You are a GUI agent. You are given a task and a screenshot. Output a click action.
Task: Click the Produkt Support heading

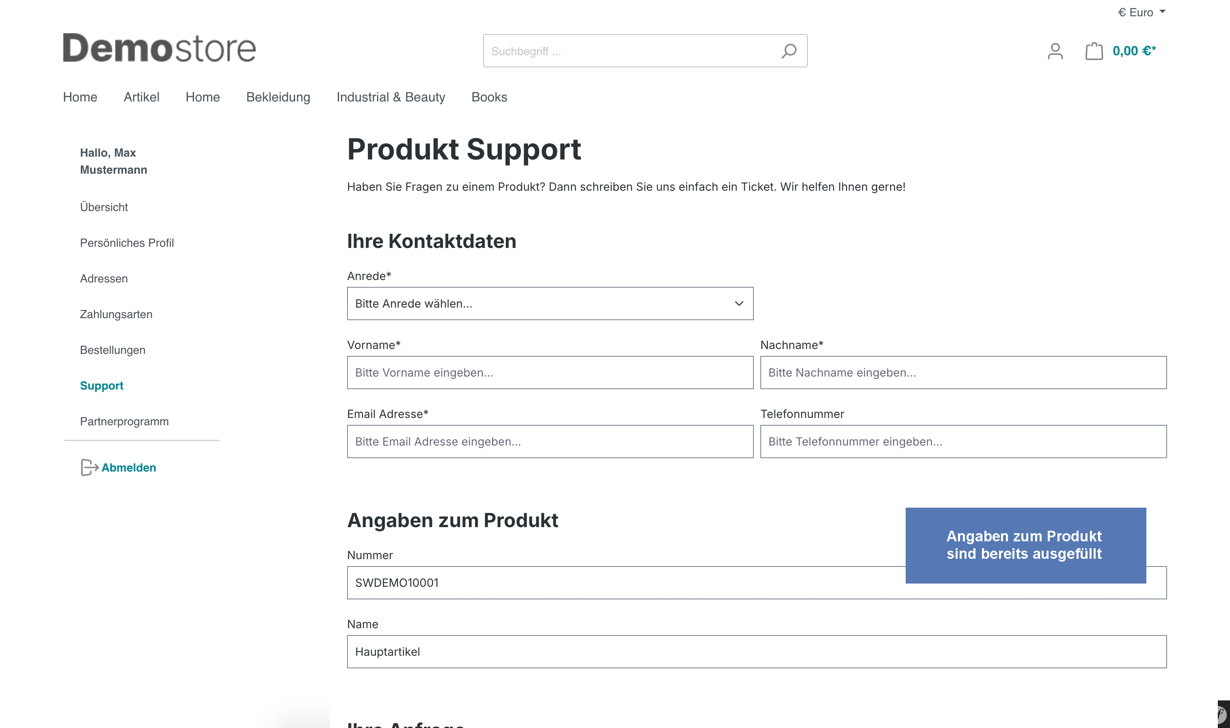(x=464, y=149)
